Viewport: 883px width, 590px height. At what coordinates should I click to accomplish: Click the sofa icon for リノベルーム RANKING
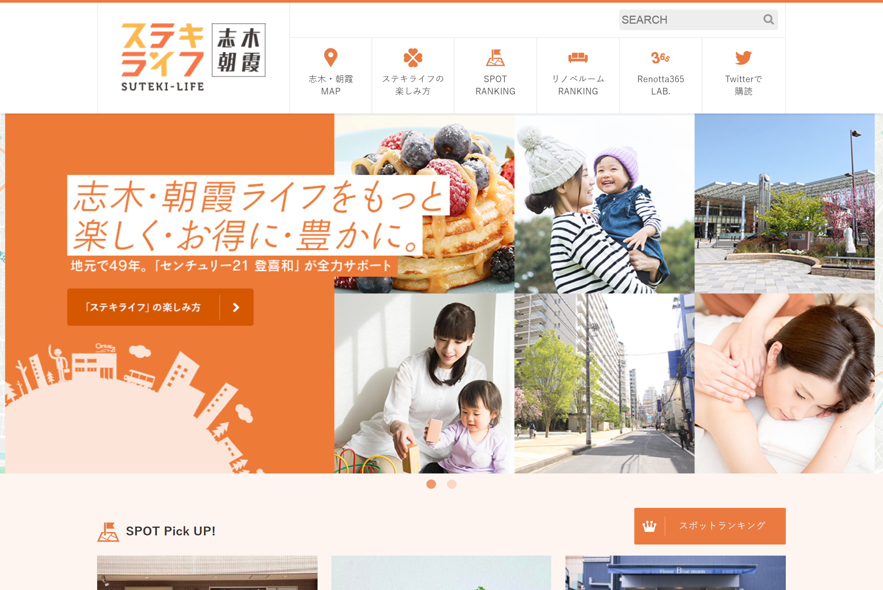point(578,58)
